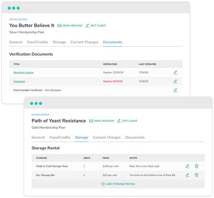Click the '$25 per unit' price cell
Screen dimensions: 214x198
tap(110, 175)
